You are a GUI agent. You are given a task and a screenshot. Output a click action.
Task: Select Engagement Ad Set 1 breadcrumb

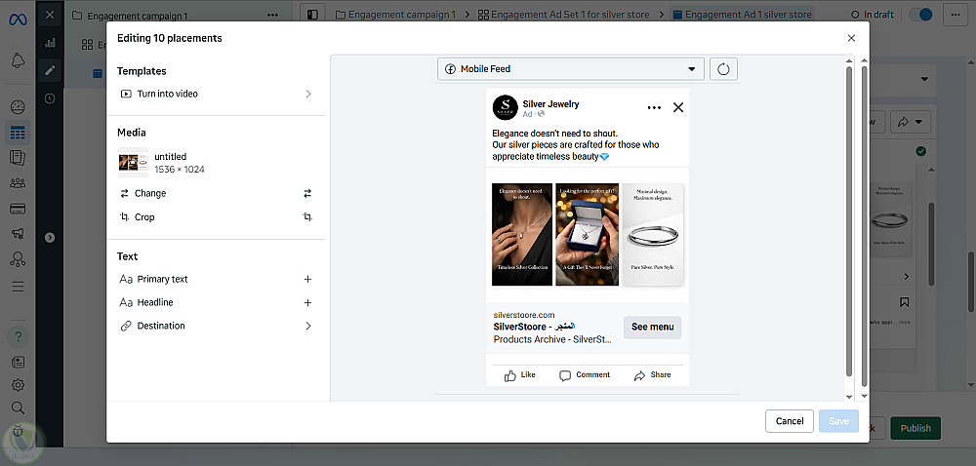pyautogui.click(x=563, y=15)
